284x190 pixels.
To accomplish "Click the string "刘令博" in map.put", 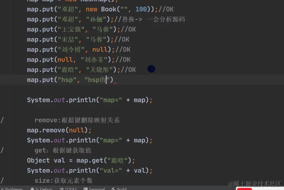I will pyautogui.click(x=71, y=50).
